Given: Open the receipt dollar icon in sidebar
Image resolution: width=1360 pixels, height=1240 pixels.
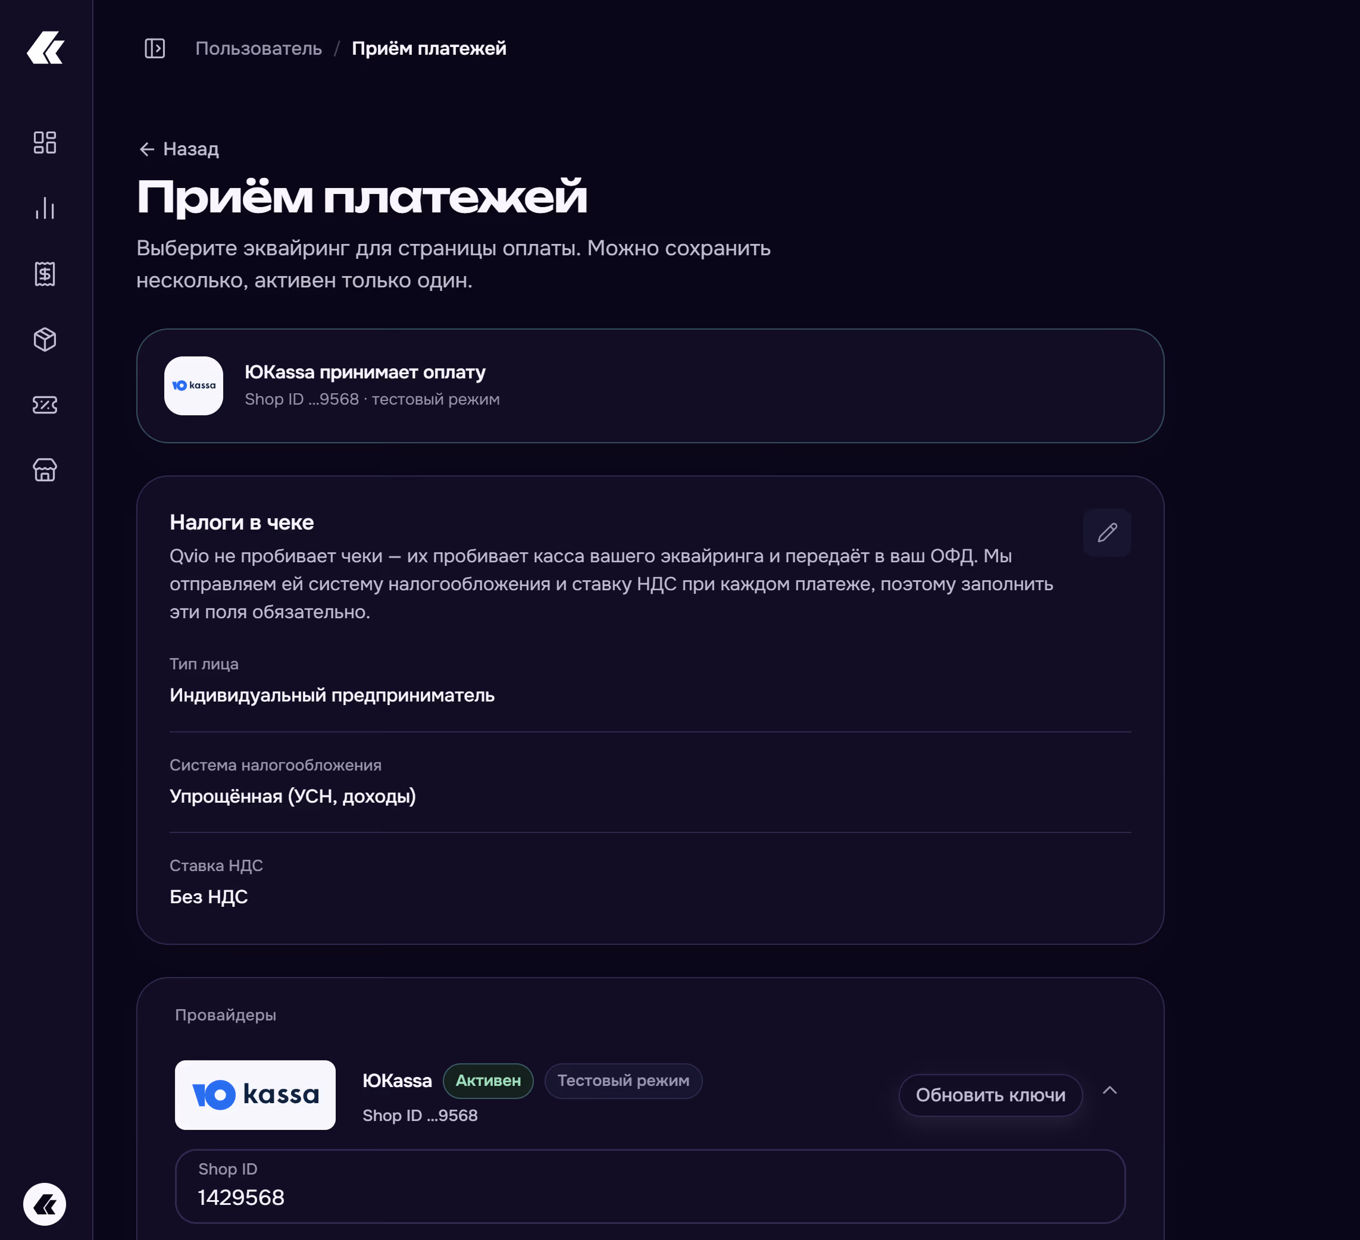Looking at the screenshot, I should (x=45, y=274).
